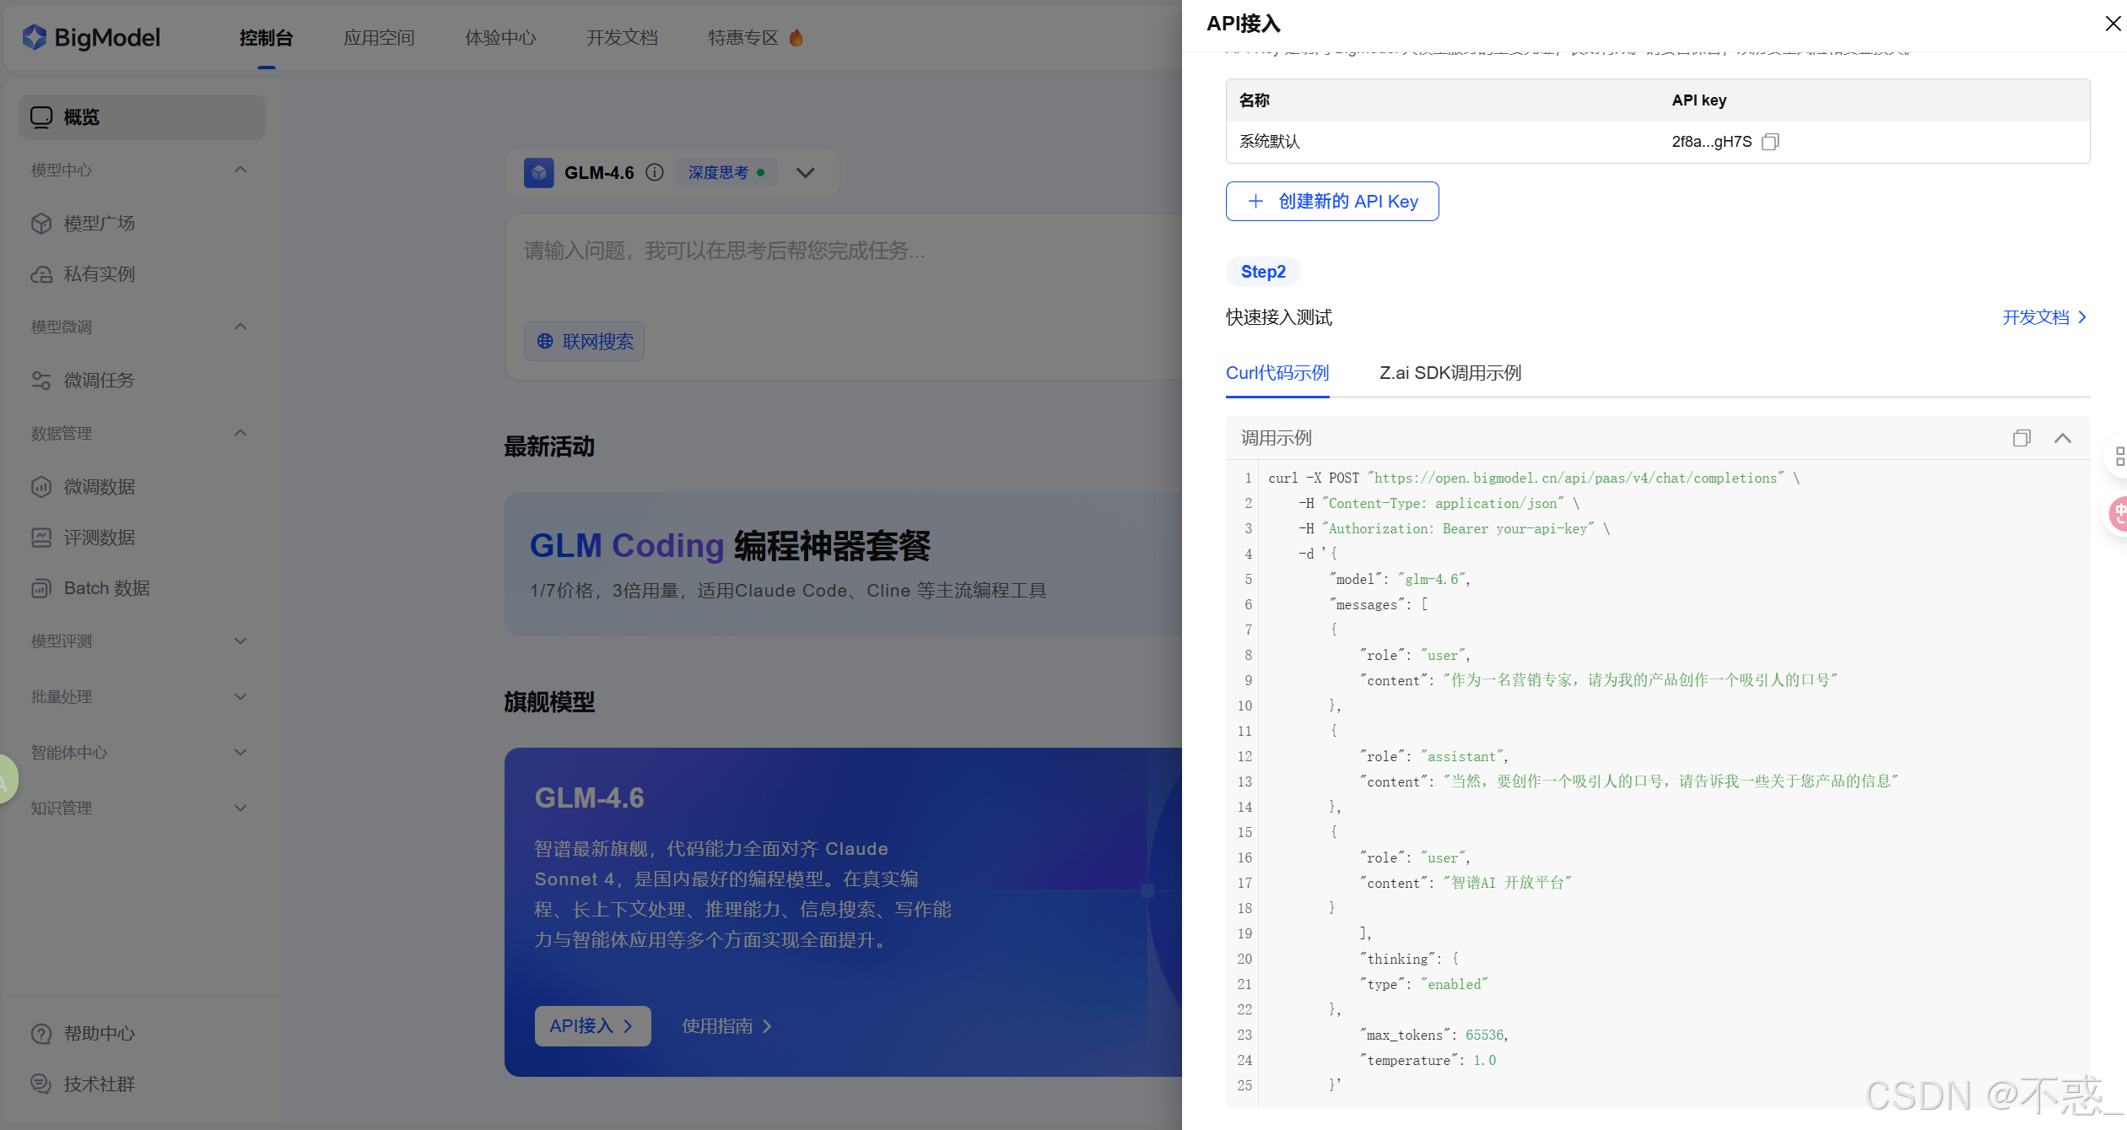The height and width of the screenshot is (1130, 2127).
Task: Click the 微调任务 icon in the sidebar
Action: coord(41,381)
